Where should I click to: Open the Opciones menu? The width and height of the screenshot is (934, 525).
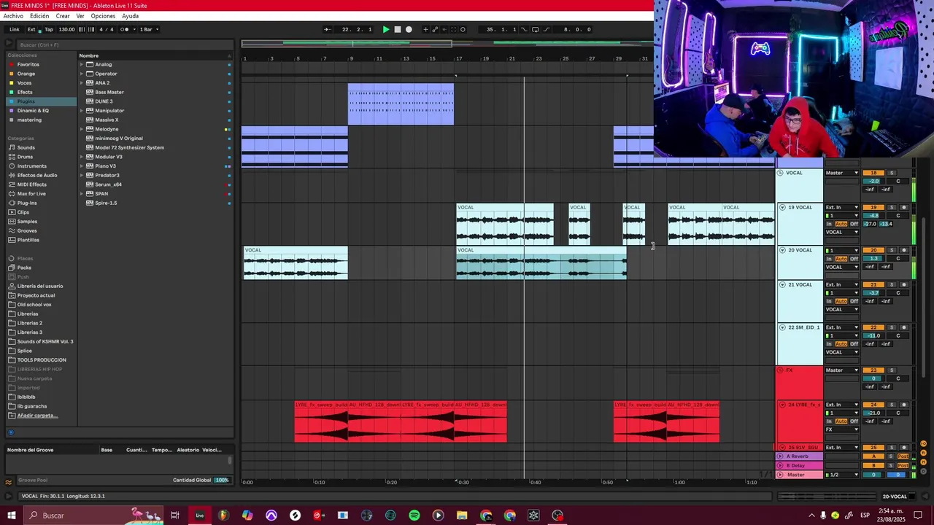click(103, 16)
